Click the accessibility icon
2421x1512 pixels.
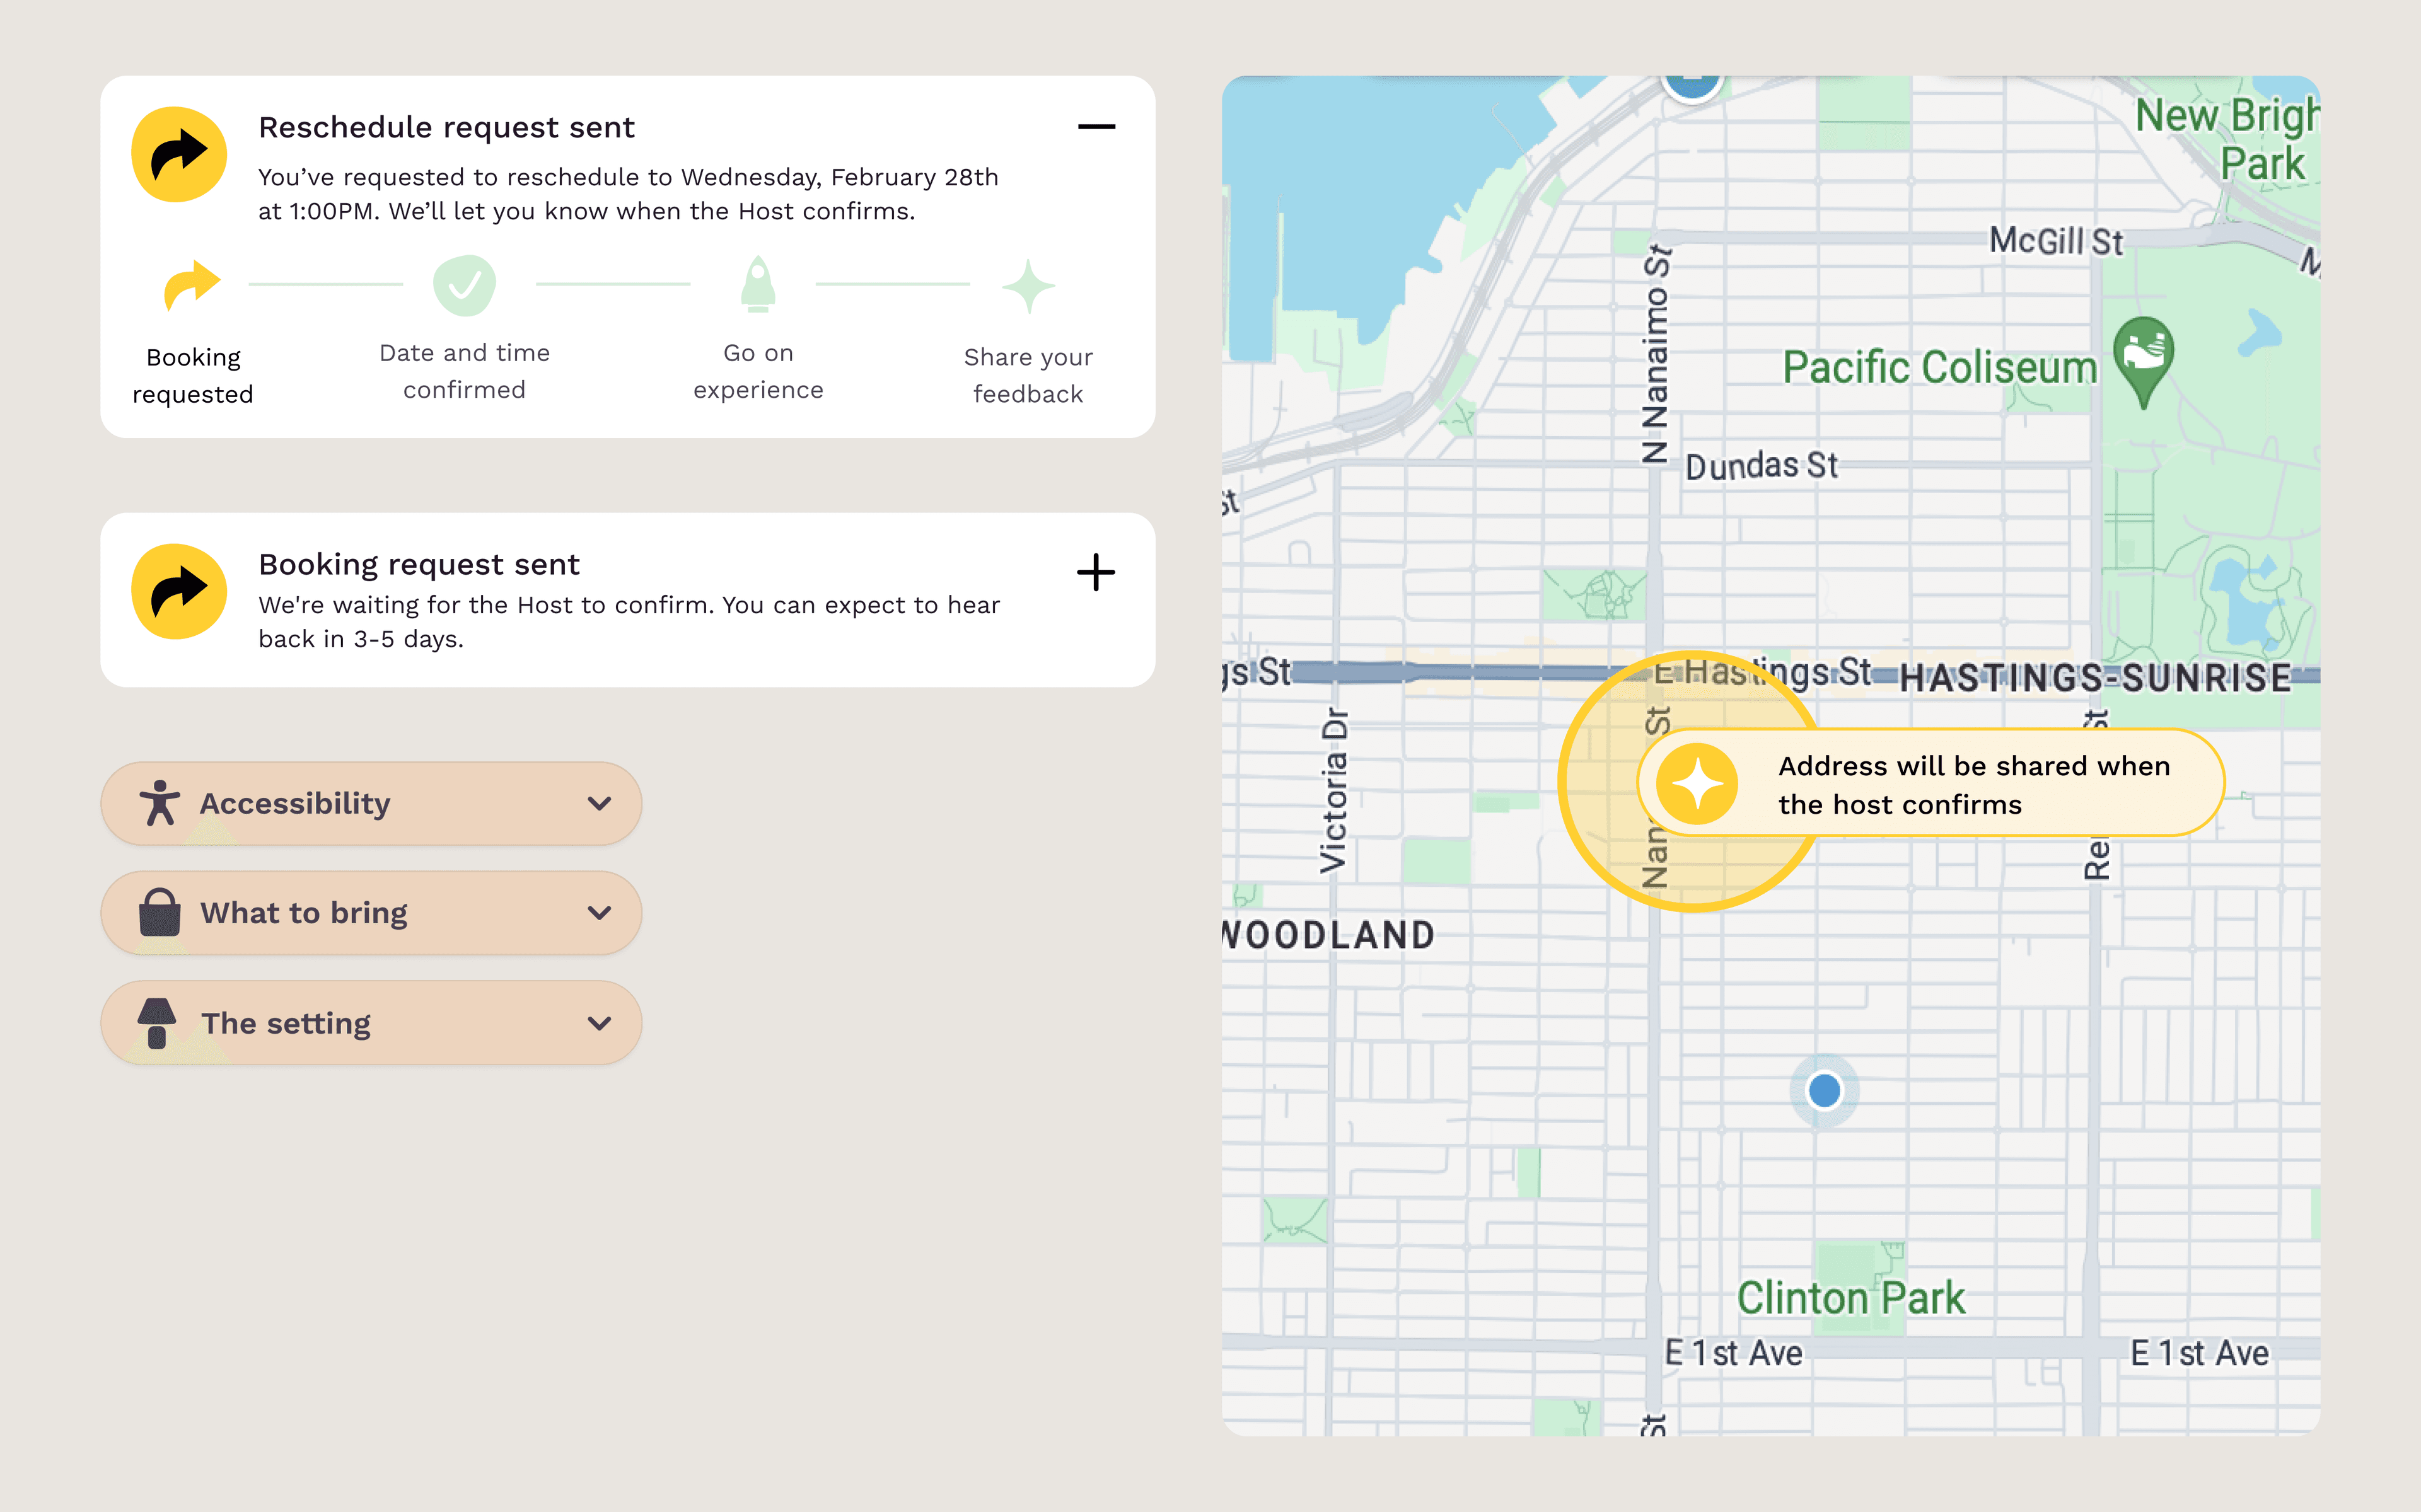[x=158, y=803]
